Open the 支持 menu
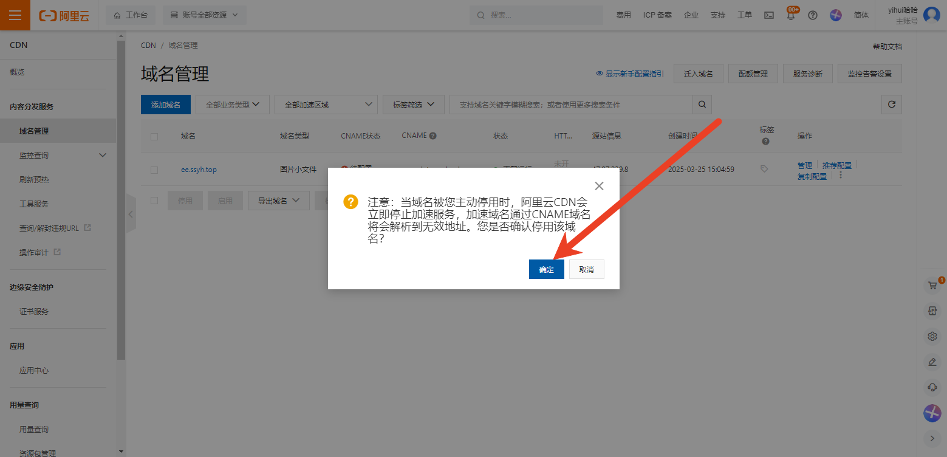The height and width of the screenshot is (457, 947). [x=717, y=15]
